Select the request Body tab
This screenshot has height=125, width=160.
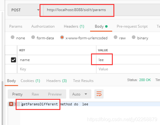click(101, 26)
